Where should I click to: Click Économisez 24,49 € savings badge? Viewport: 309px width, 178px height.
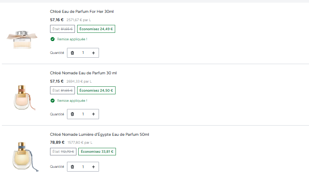96,29
